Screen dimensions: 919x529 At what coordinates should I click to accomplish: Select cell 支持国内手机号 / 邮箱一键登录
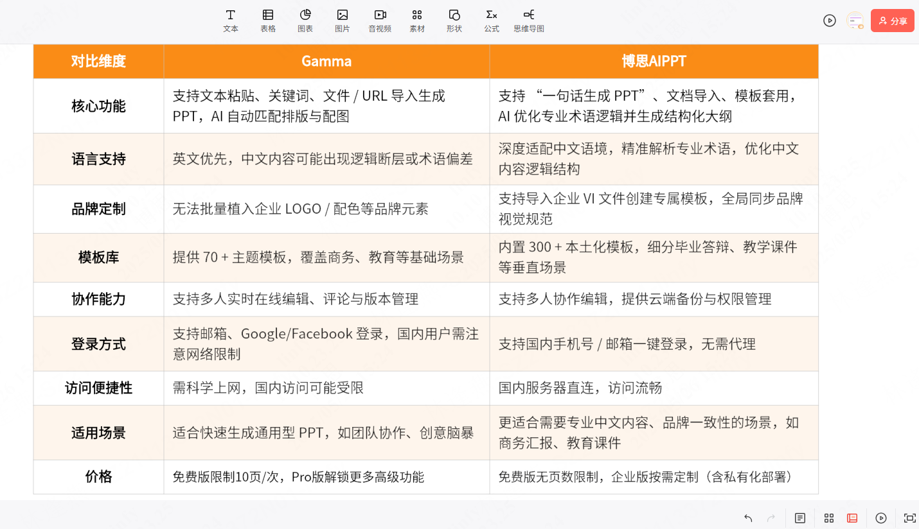654,343
